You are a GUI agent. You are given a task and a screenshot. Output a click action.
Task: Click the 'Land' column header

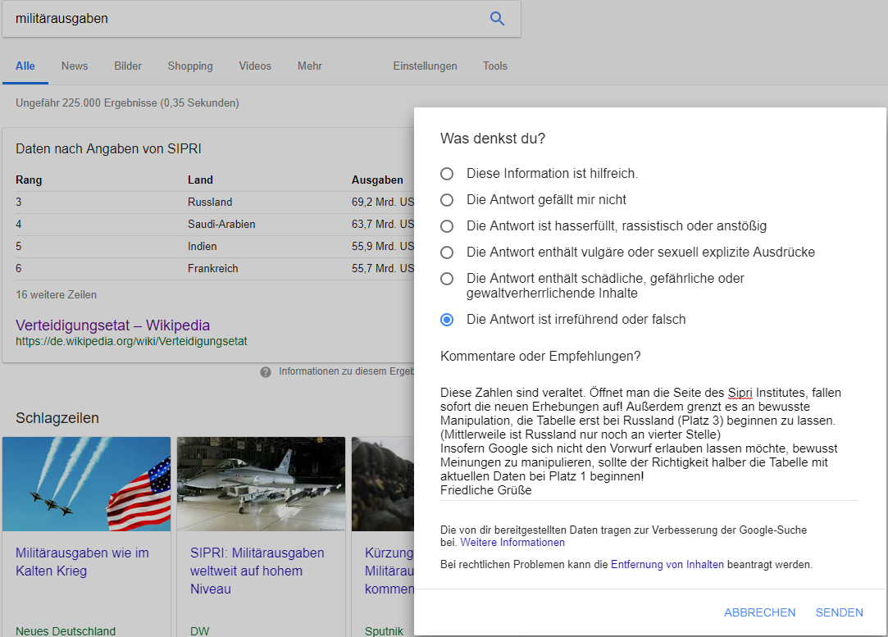click(x=201, y=180)
